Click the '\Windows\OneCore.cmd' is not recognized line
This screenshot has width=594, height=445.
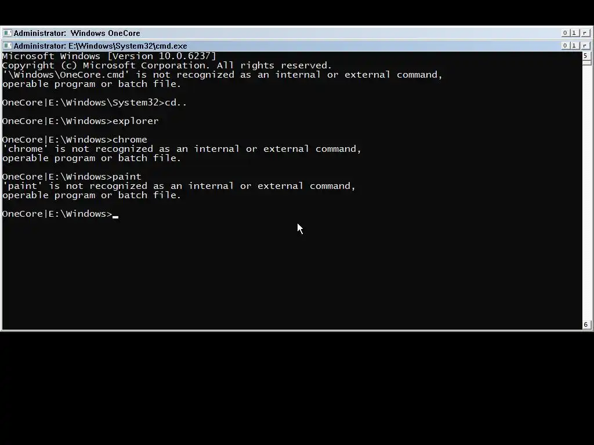click(222, 75)
